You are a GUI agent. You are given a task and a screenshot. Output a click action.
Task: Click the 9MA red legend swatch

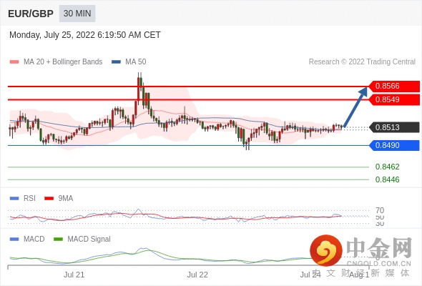(49, 199)
